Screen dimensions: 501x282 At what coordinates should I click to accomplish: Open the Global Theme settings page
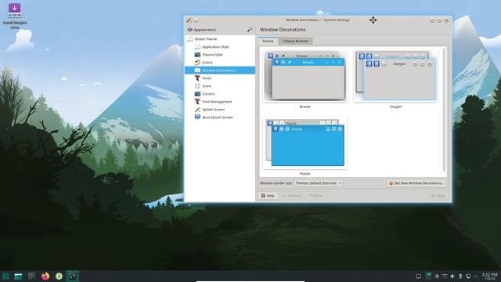(x=220, y=39)
